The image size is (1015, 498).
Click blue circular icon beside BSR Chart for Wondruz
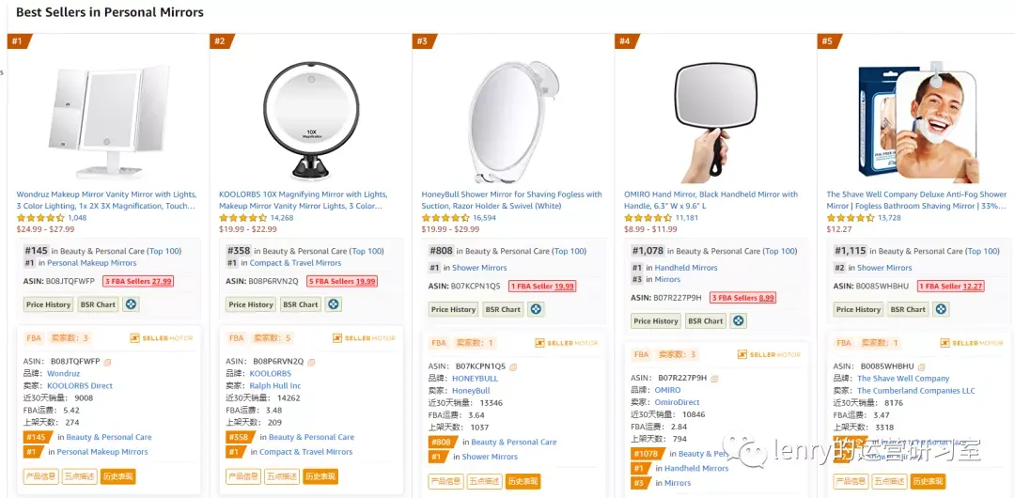[x=132, y=303]
